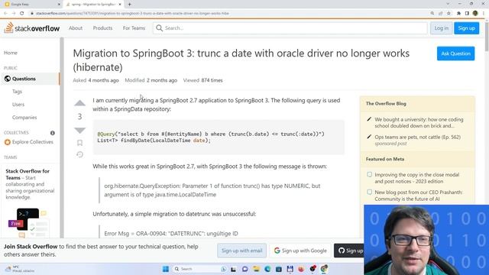Screen dimensions: 489x275
Task: Close the Google Keep tab
Action: [x=59, y=5]
